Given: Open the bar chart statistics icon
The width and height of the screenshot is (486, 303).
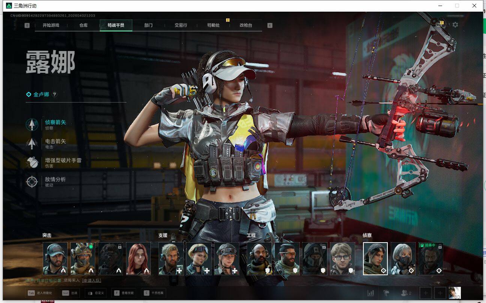Looking at the screenshot, I should tap(371, 293).
